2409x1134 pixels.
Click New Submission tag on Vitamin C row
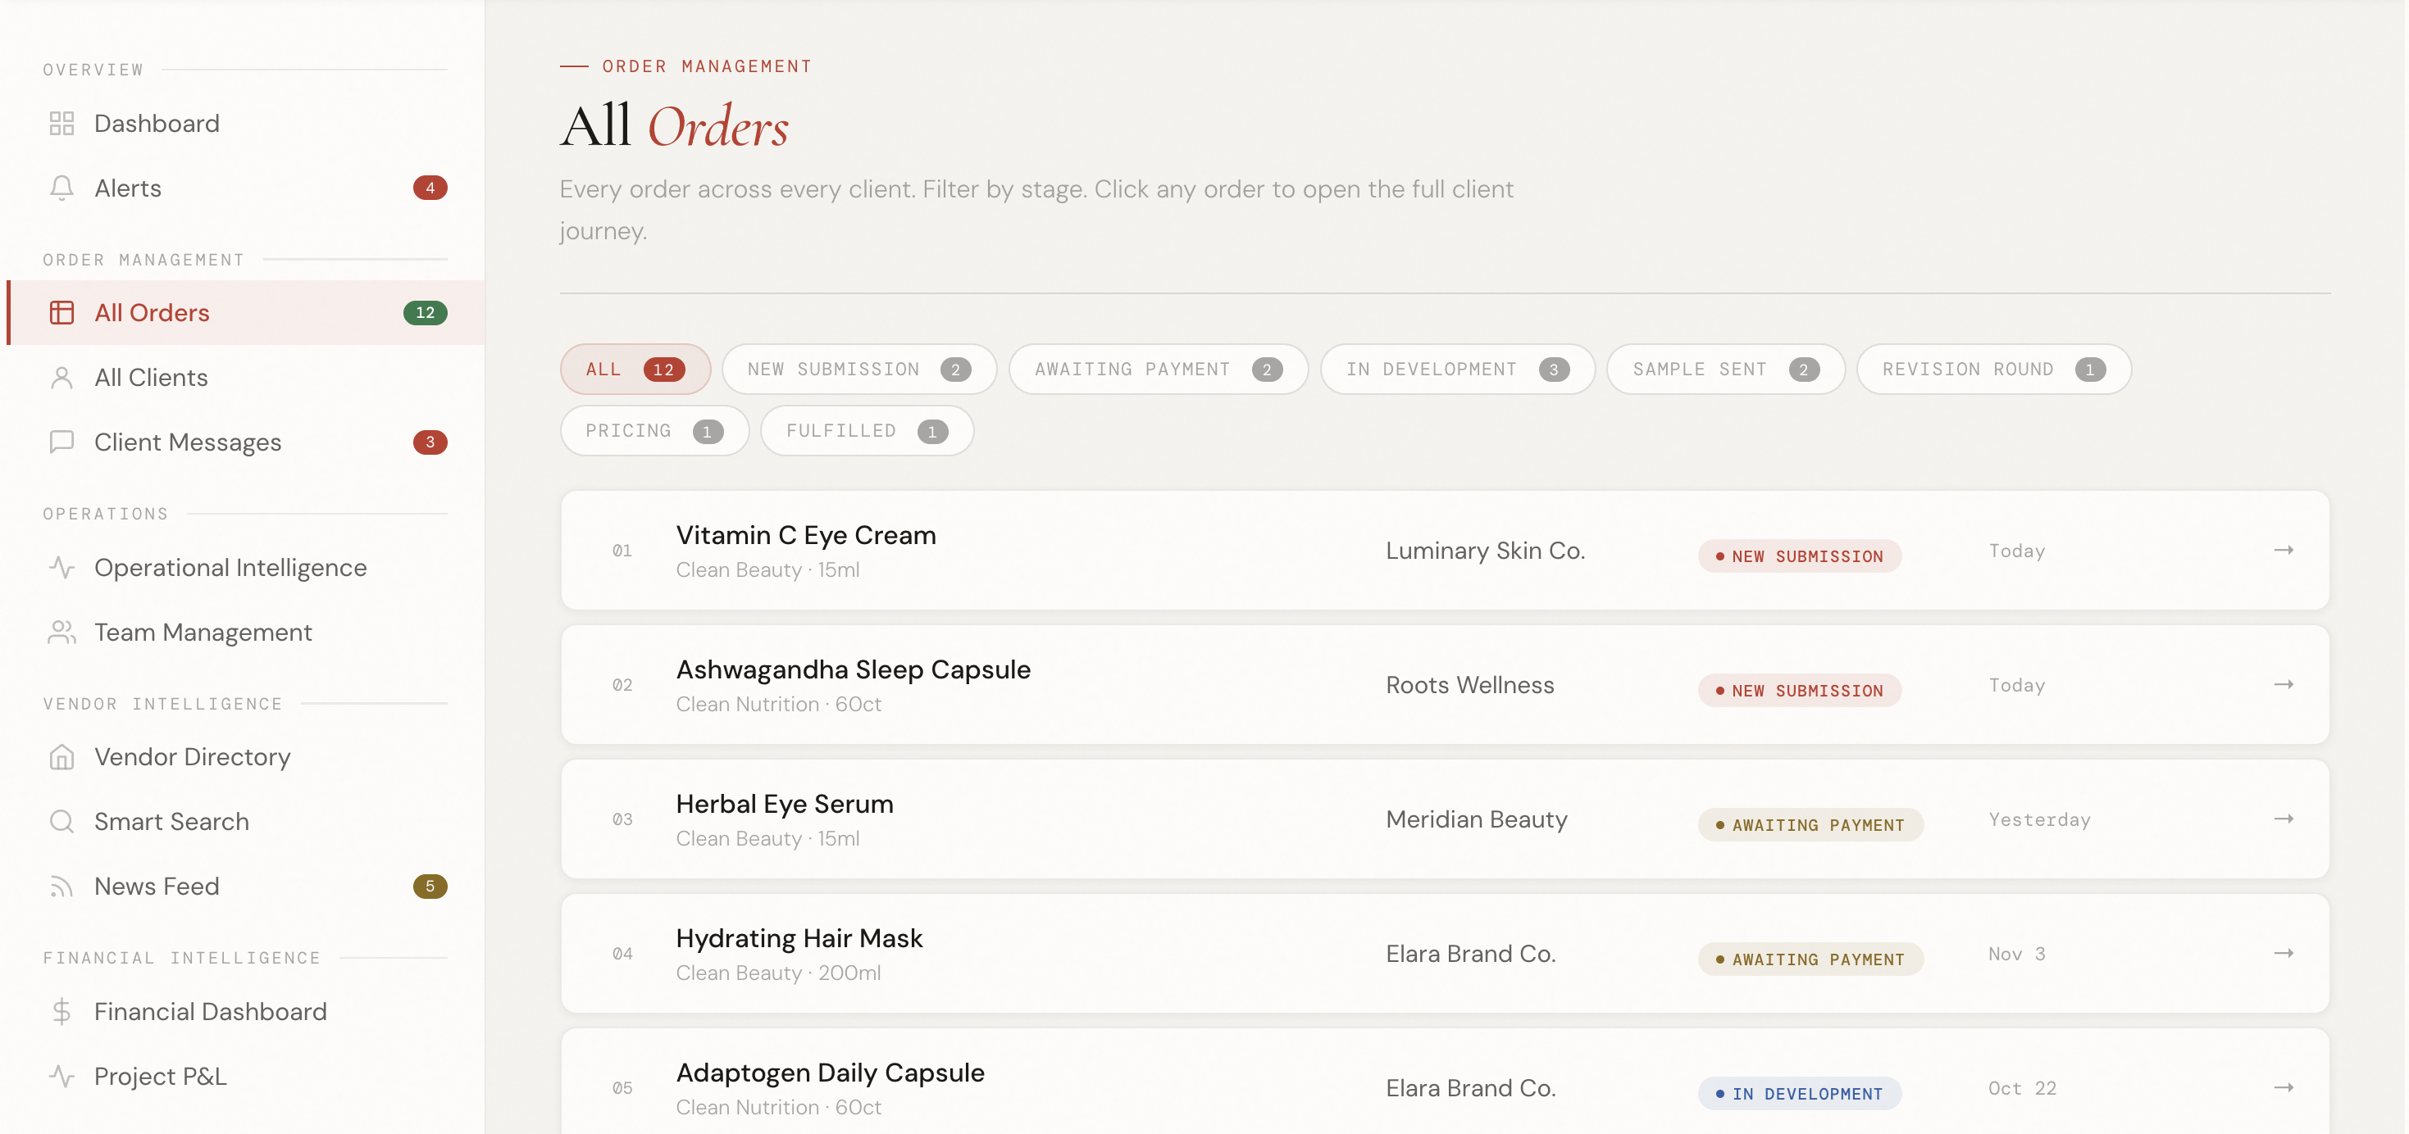[1799, 556]
